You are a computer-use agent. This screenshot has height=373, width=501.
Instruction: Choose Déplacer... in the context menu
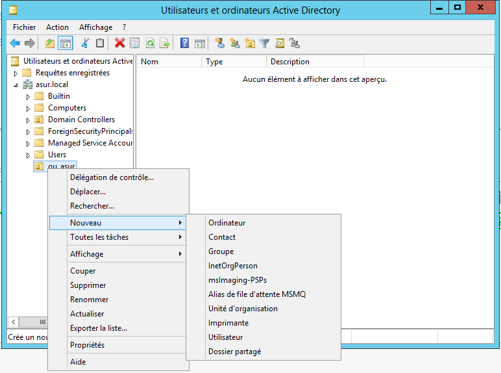[x=117, y=192]
